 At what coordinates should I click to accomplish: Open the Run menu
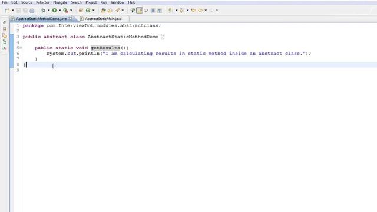tap(104, 2)
